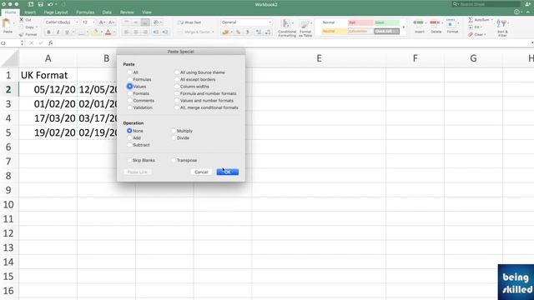Click the fx insert function icon
The height and width of the screenshot is (300, 534).
coord(50,43)
